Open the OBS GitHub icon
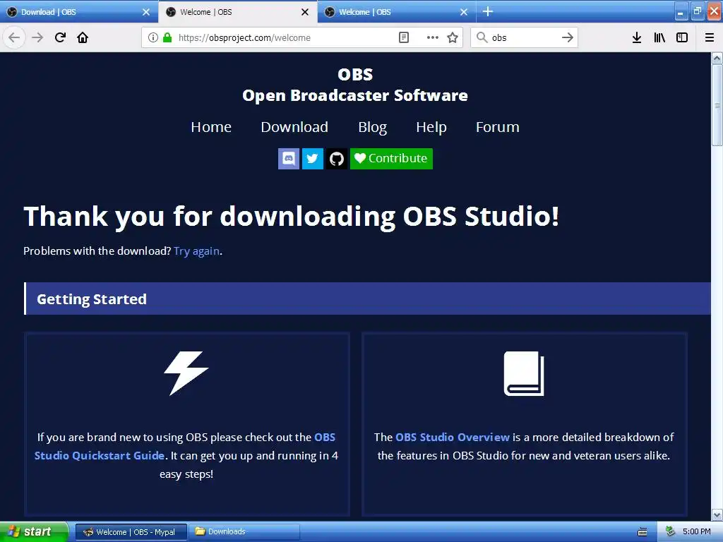The image size is (723, 542). (337, 159)
